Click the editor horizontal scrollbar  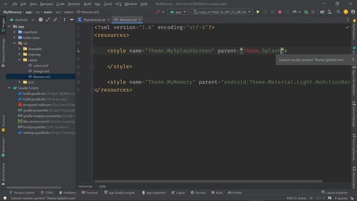click(208, 181)
